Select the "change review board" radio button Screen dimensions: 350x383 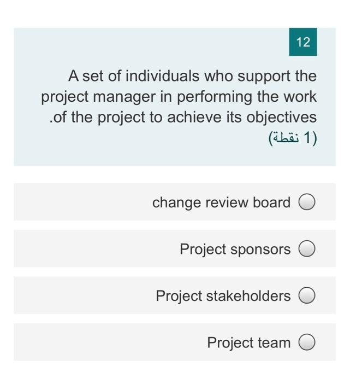[307, 202]
